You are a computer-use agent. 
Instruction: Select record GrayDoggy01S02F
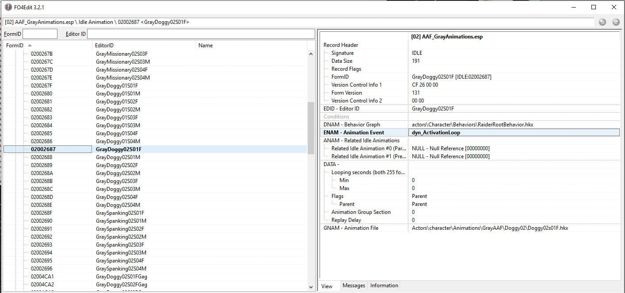click(155, 102)
